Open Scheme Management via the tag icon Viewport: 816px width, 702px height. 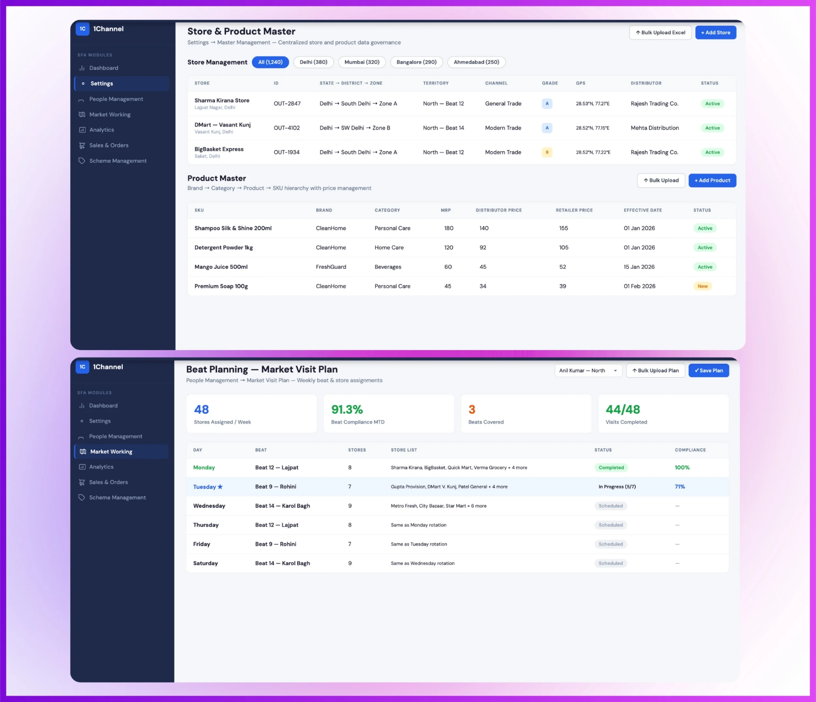pyautogui.click(x=82, y=161)
